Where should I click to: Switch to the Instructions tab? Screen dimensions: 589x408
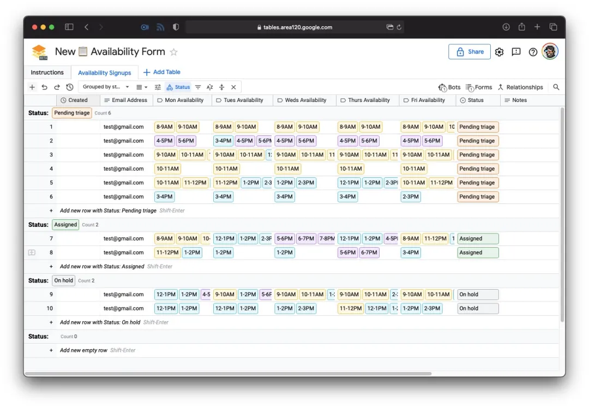(x=47, y=73)
